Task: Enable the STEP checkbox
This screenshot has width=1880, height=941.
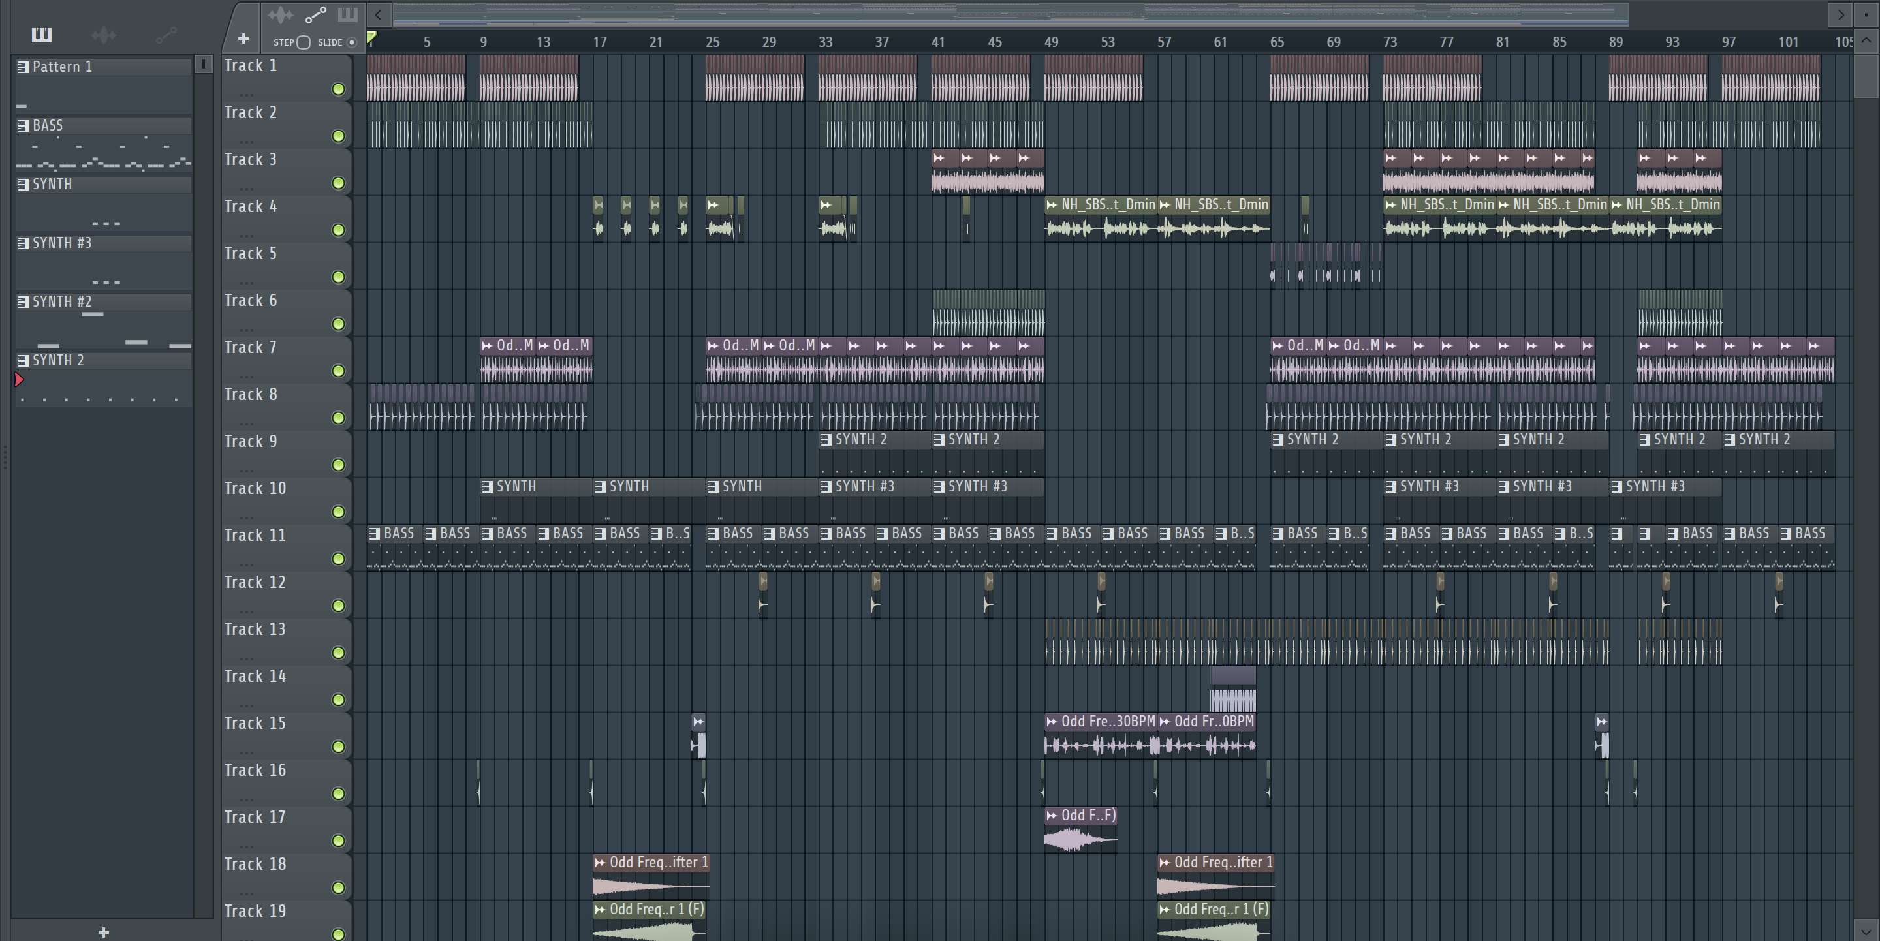Action: tap(304, 42)
